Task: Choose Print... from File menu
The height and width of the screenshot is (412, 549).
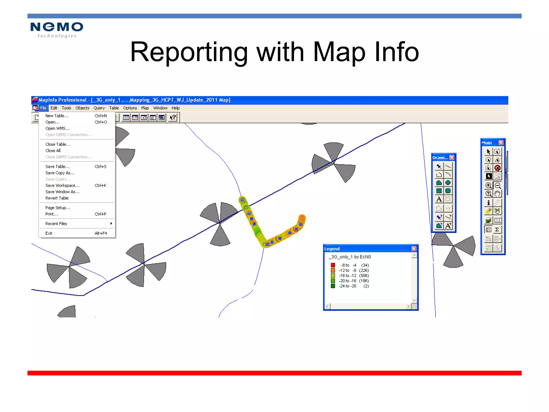Action: (77, 214)
